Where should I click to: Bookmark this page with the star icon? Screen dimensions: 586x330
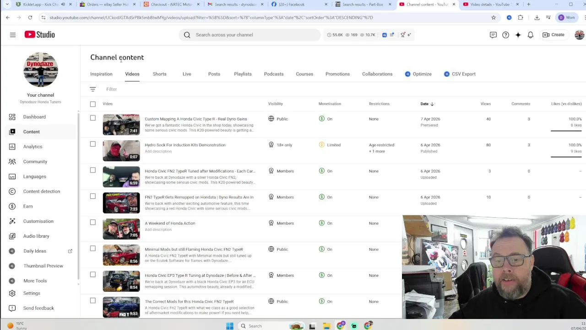pyautogui.click(x=494, y=17)
